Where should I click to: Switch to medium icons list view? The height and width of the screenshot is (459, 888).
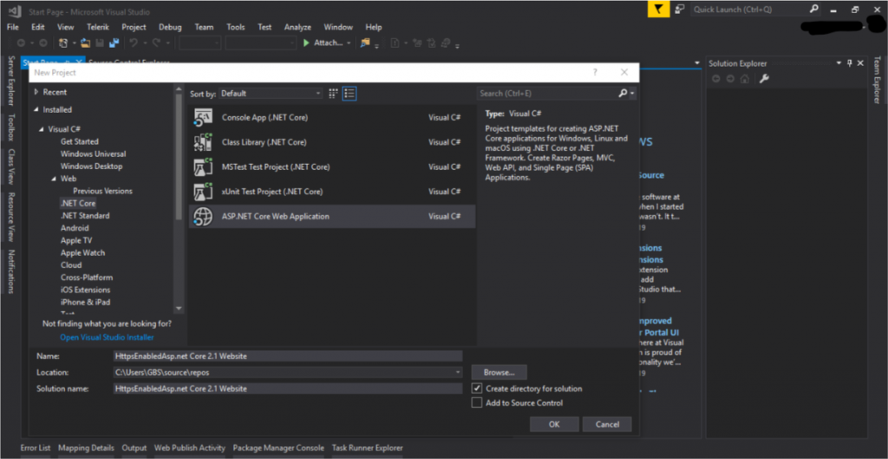point(350,94)
